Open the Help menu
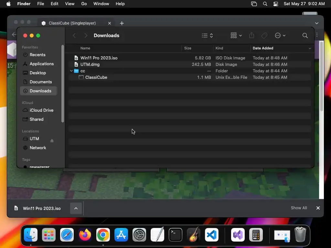This screenshot has height=248, width=331. pyautogui.click(x=120, y=4)
